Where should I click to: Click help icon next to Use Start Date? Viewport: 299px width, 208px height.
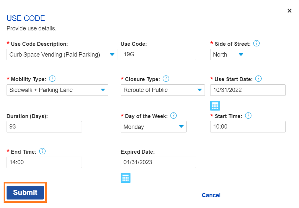(x=258, y=79)
